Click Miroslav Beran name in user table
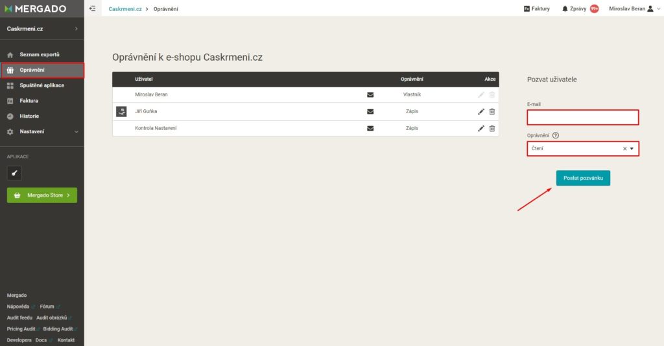664x346 pixels. [151, 94]
